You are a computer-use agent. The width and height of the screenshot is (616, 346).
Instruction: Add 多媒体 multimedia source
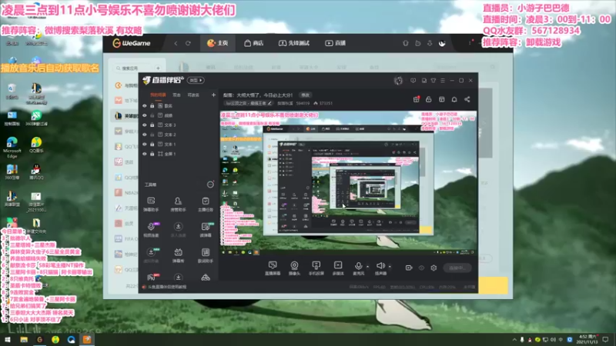[338, 268]
